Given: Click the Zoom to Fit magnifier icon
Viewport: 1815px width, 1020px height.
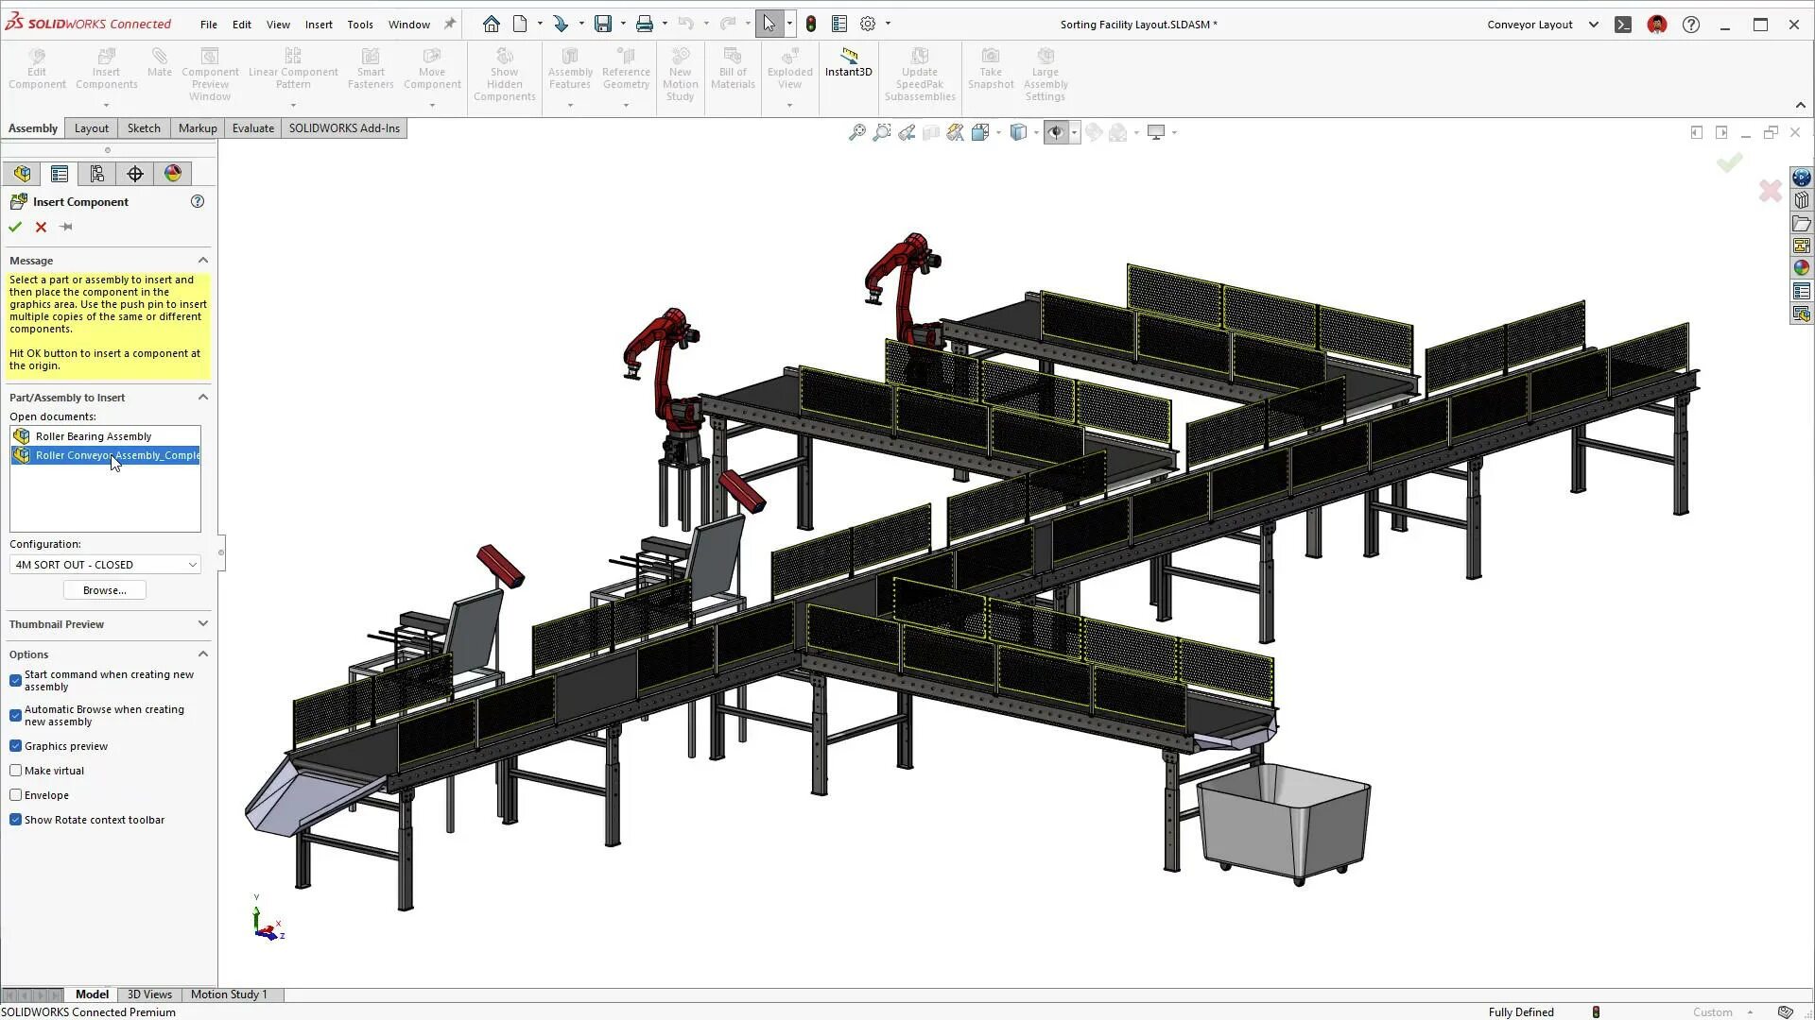Looking at the screenshot, I should (x=856, y=132).
